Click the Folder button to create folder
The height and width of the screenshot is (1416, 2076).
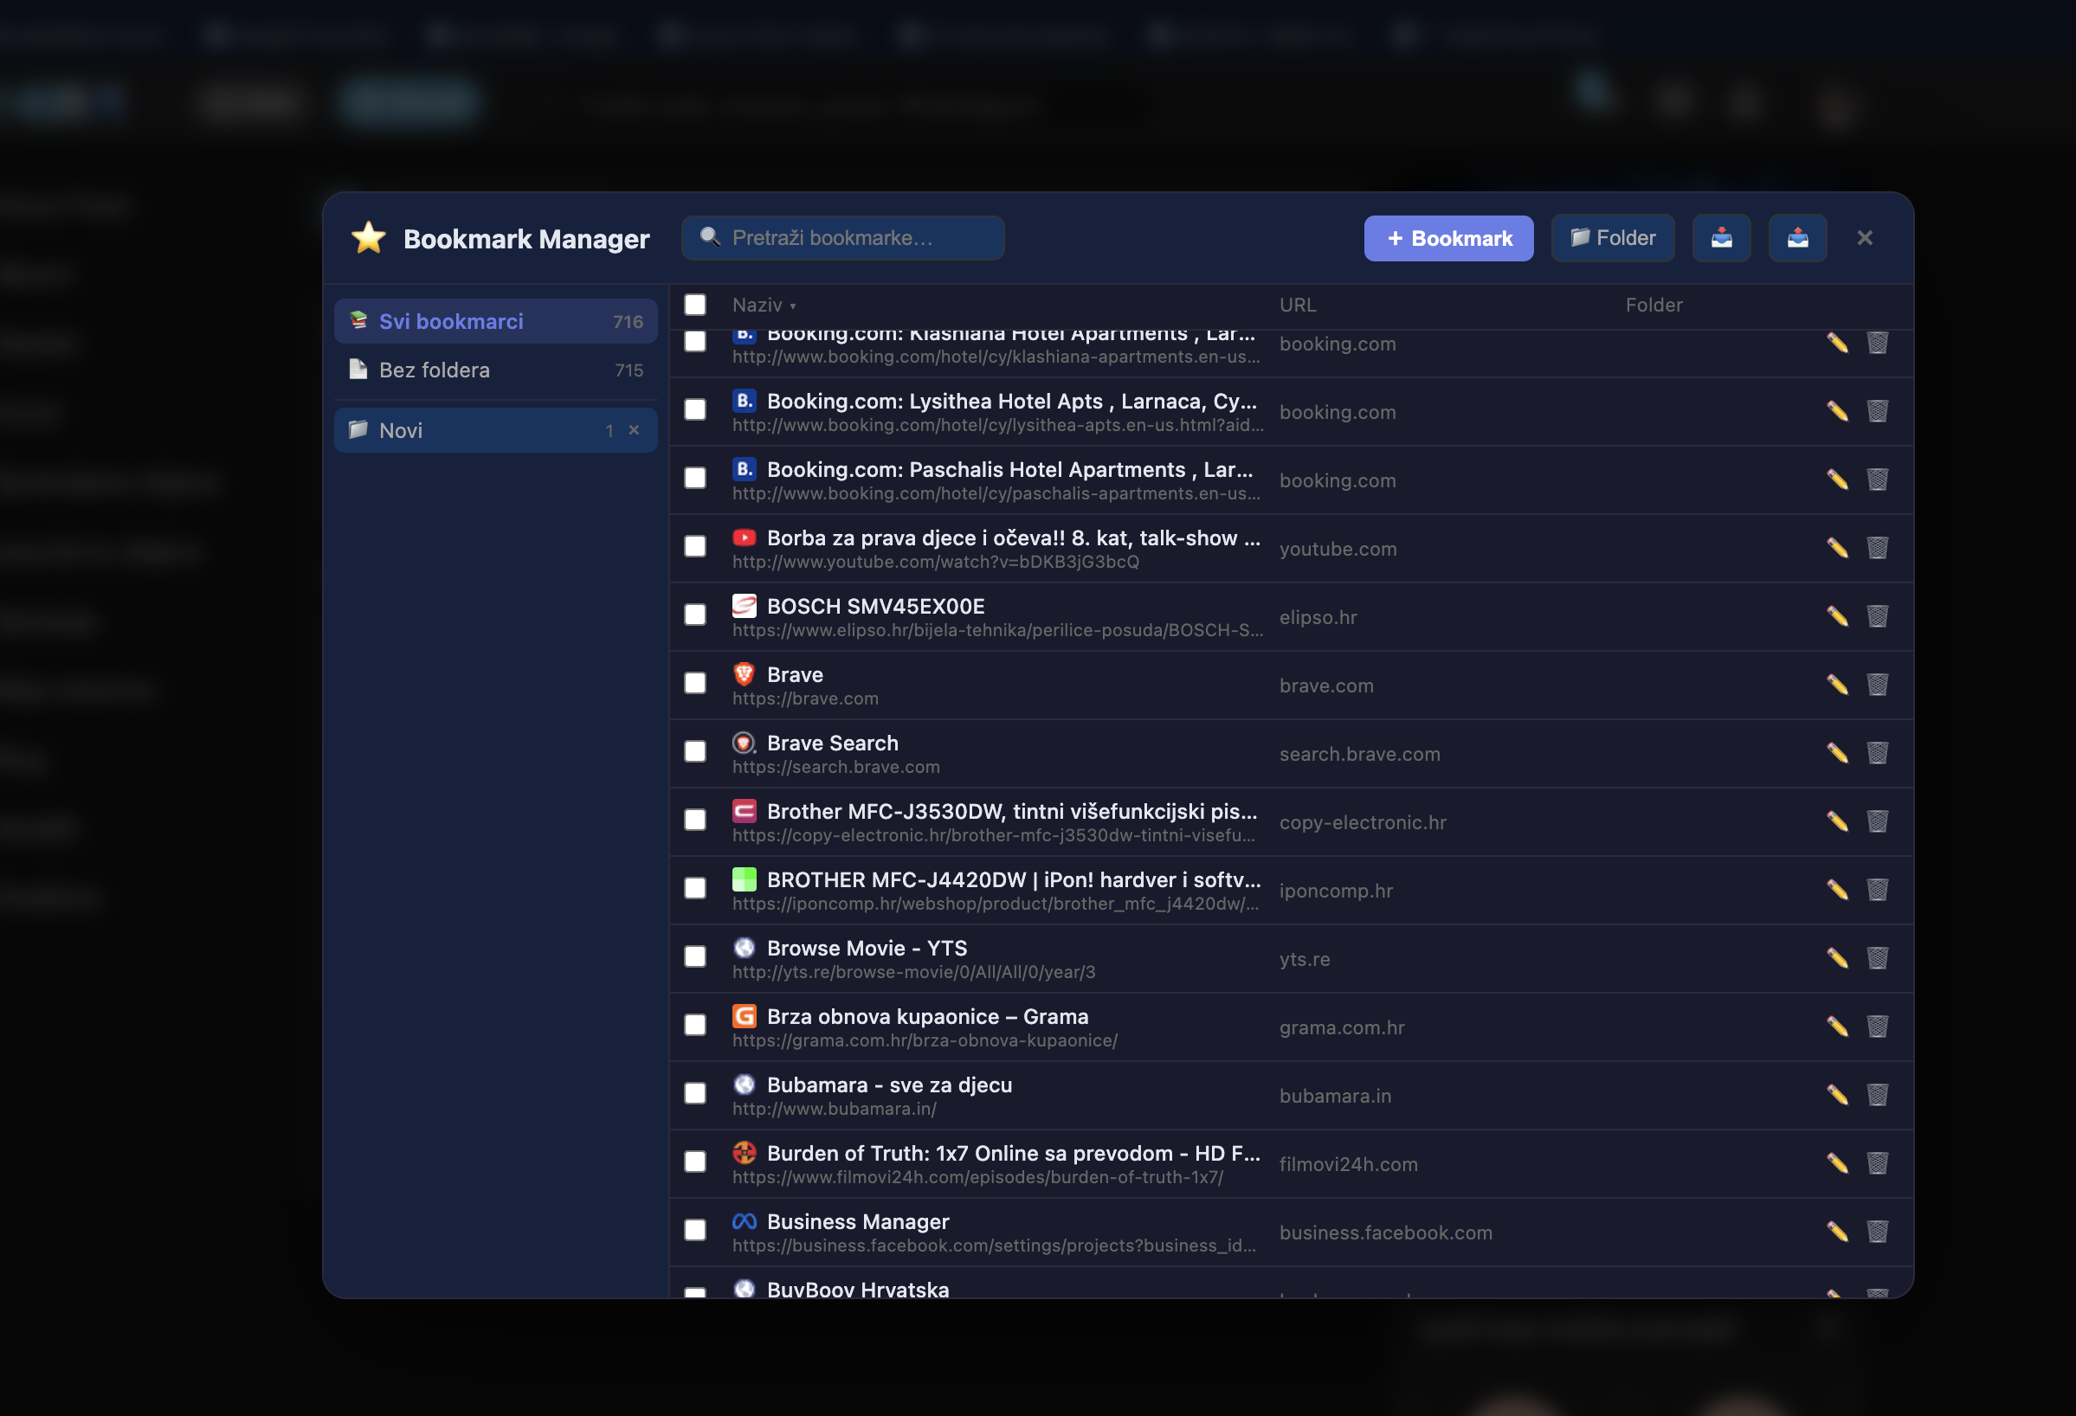[x=1611, y=237]
